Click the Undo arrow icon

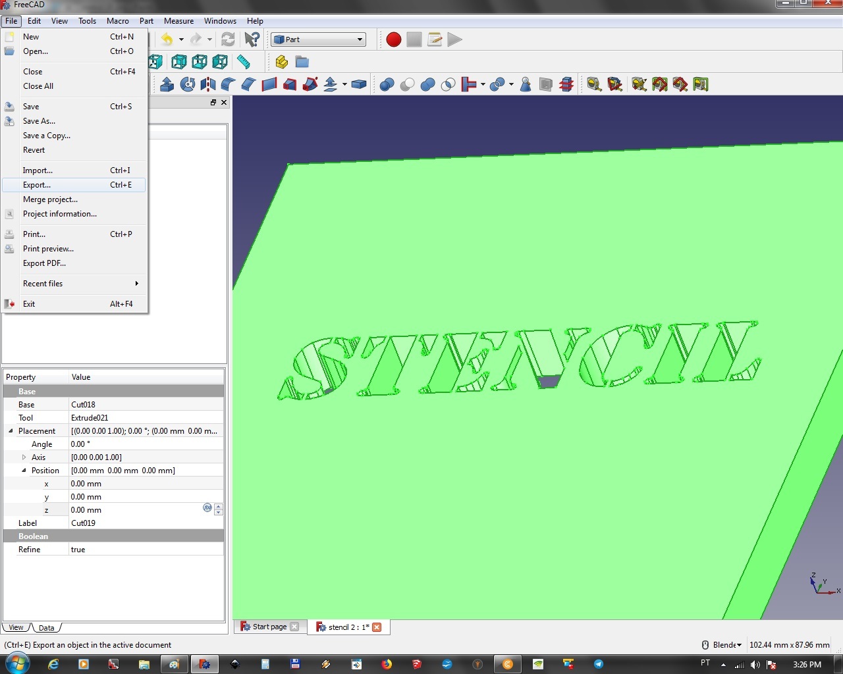[x=167, y=39]
